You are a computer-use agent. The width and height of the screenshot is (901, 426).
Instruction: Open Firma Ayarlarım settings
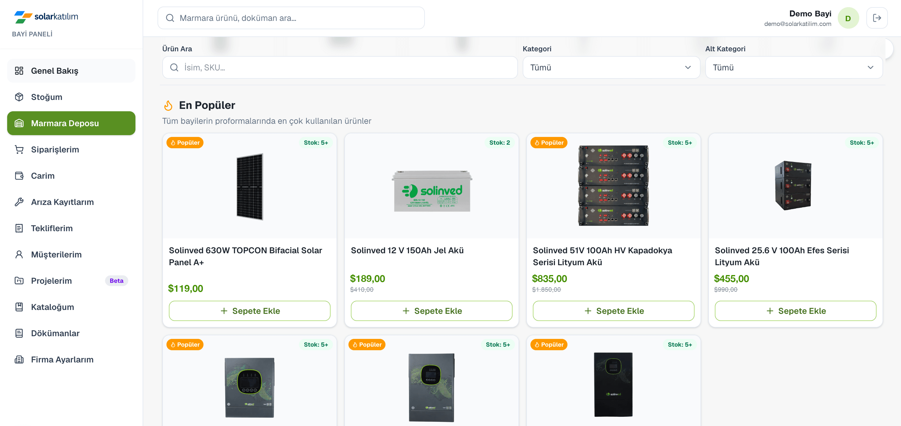(71, 359)
